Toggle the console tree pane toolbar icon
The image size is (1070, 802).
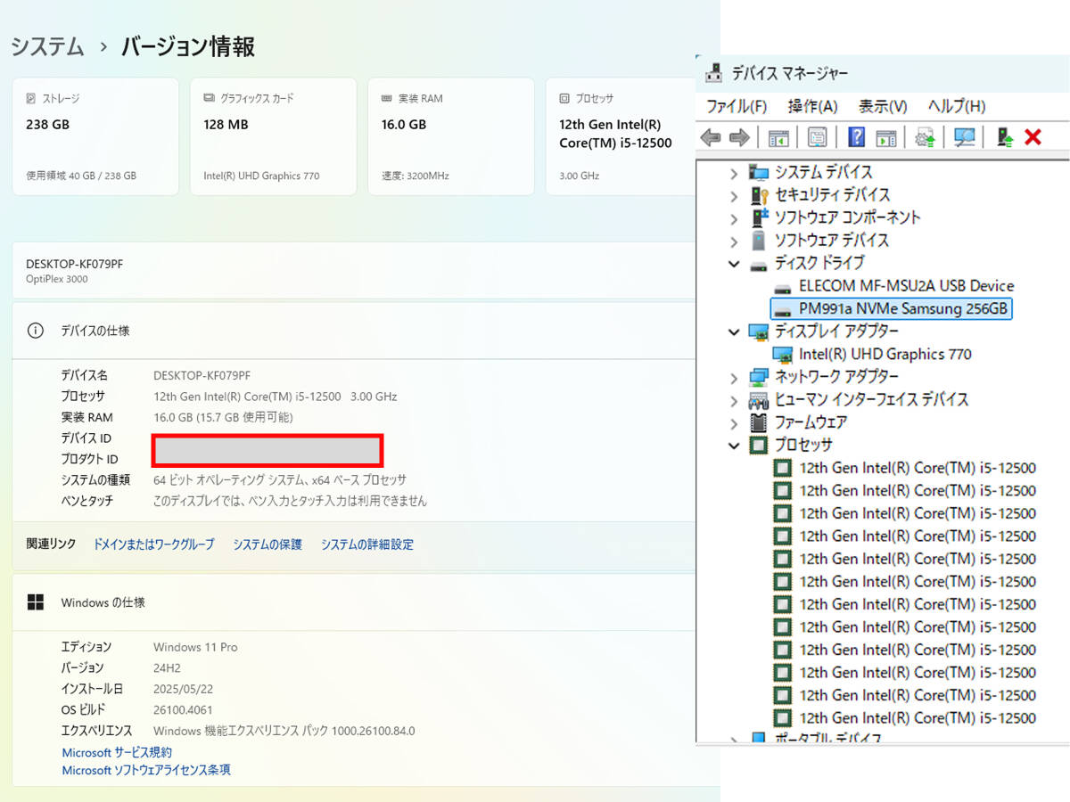[x=778, y=137]
